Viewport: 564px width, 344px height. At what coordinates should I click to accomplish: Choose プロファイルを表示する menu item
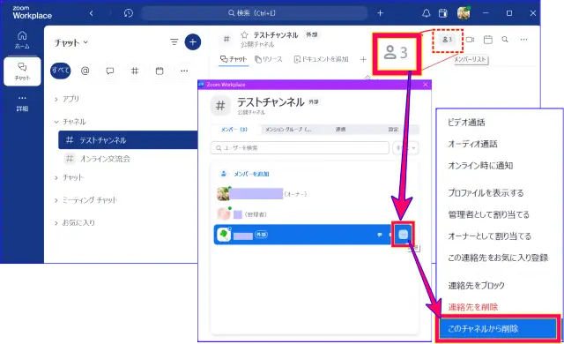click(486, 193)
